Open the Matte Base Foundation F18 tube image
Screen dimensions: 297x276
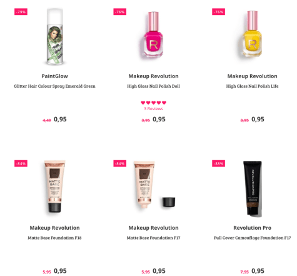click(54, 187)
